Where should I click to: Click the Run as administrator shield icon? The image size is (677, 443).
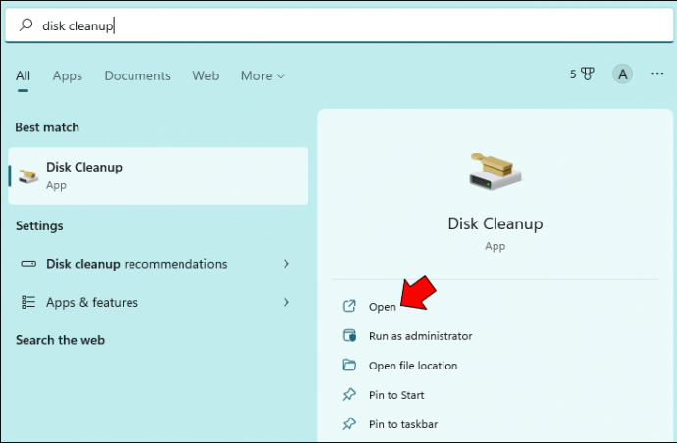click(x=349, y=336)
